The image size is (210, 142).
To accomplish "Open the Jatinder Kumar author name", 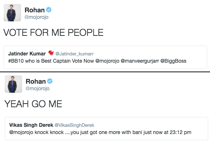I will coord(27,54).
